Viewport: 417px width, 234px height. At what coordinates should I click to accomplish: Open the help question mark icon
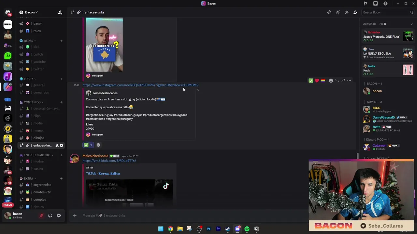point(385,4)
